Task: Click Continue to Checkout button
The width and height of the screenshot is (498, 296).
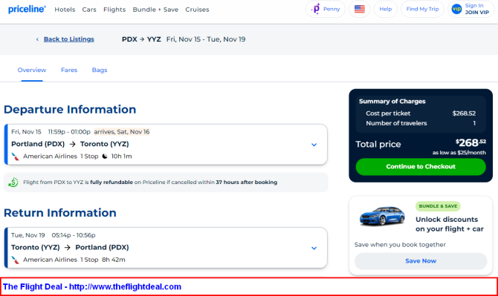Action: [x=421, y=167]
